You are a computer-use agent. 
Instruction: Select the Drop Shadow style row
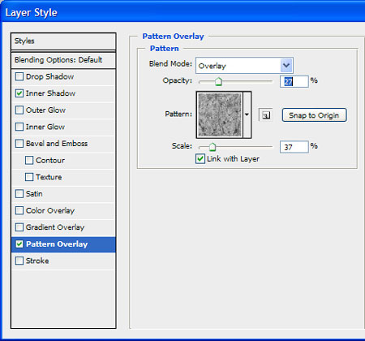(63, 77)
